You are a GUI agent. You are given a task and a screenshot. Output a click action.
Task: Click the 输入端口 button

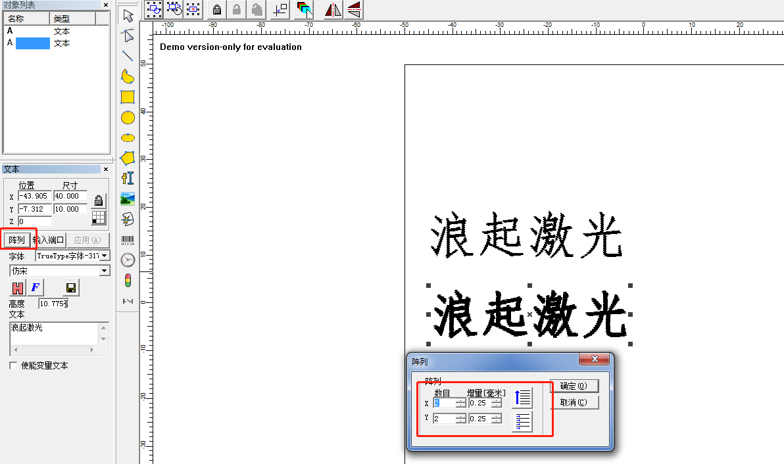point(49,239)
